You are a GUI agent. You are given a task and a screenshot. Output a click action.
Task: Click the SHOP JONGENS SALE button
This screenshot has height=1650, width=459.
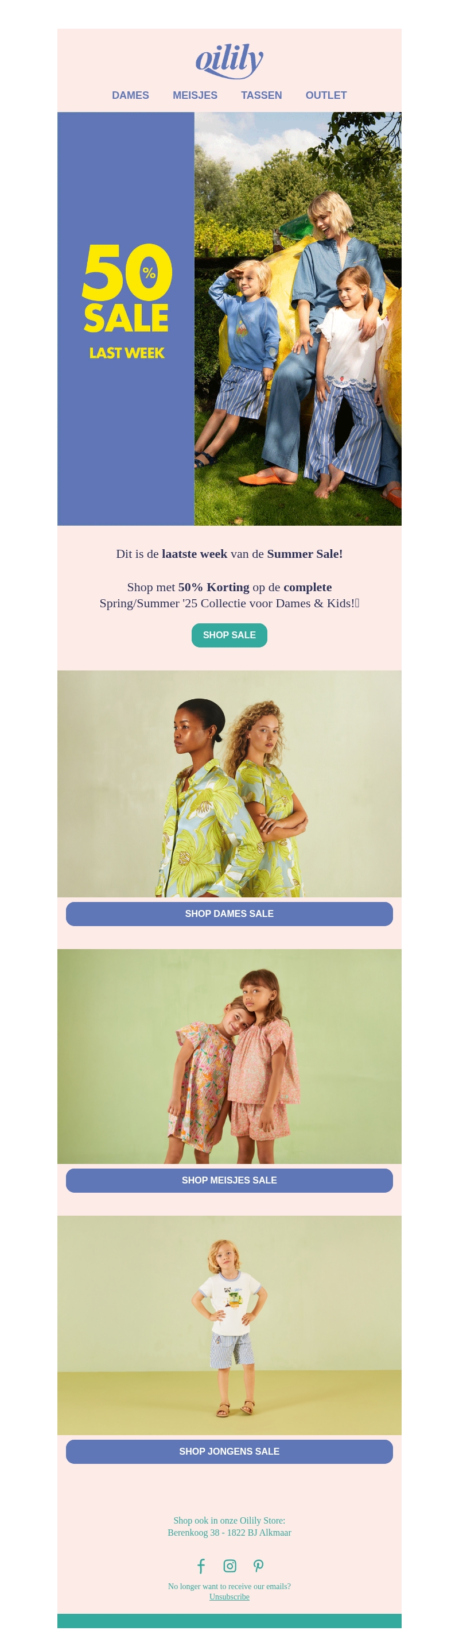coord(229,1451)
